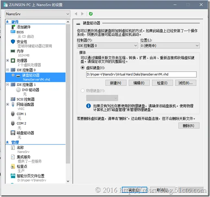210x197 pixels.
Task: Click the 网络适配器 network adapter icon
Action: click(x=13, y=105)
